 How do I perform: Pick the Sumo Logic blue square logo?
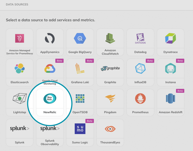(80, 129)
